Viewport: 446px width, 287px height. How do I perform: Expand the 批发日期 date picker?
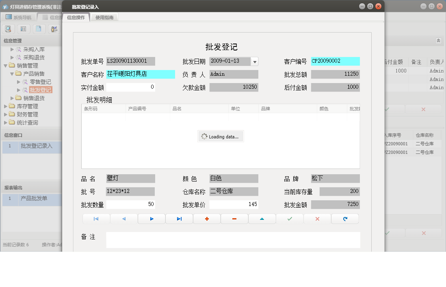pyautogui.click(x=255, y=61)
